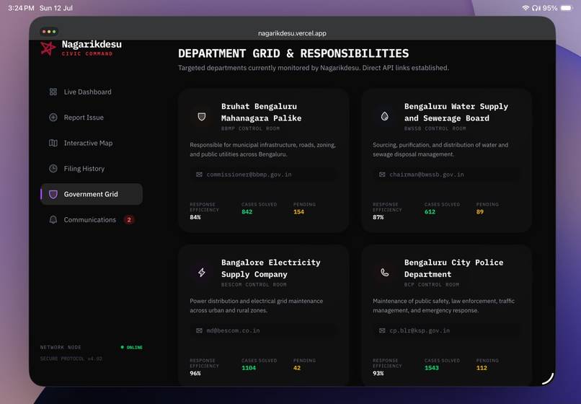Click the BESCOM response efficiency 96%
Viewport: 581px width, 404px height.
(x=195, y=373)
